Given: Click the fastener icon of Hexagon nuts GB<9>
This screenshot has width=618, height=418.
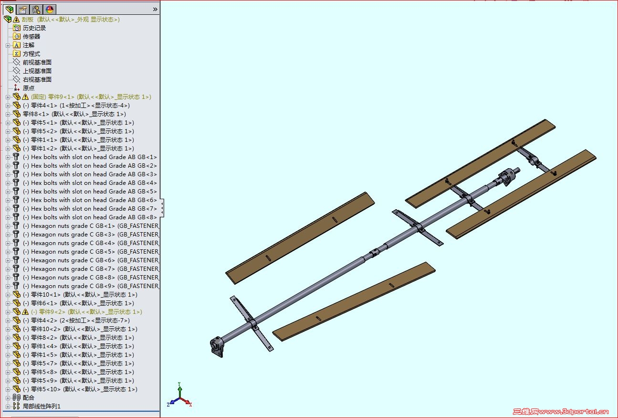Looking at the screenshot, I should pyautogui.click(x=16, y=286).
